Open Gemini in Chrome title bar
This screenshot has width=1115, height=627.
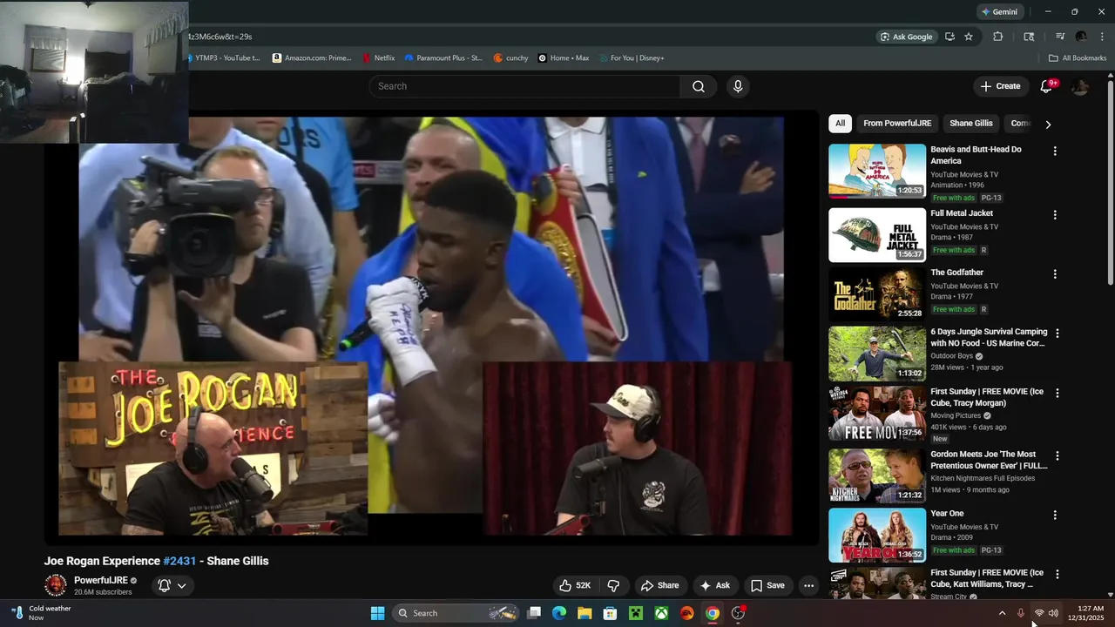point(999,12)
